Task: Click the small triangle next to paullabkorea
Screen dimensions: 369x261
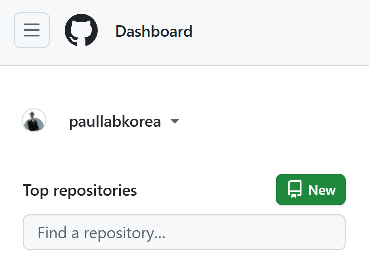Action: click(174, 122)
